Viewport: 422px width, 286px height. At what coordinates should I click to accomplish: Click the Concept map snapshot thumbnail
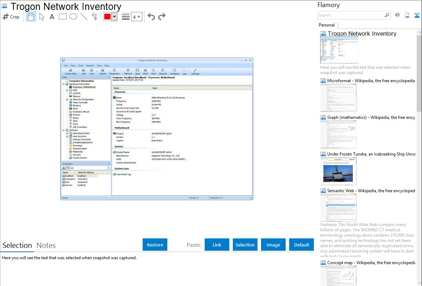click(338, 276)
